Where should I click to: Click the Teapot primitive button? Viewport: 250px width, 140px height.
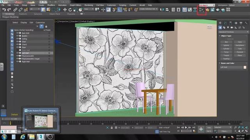tap(226, 55)
